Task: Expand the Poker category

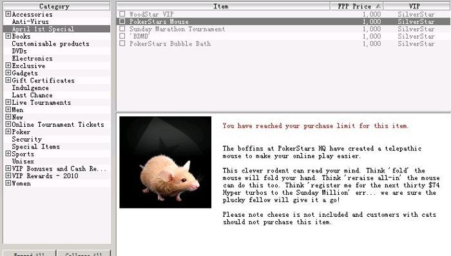Action: [8, 131]
